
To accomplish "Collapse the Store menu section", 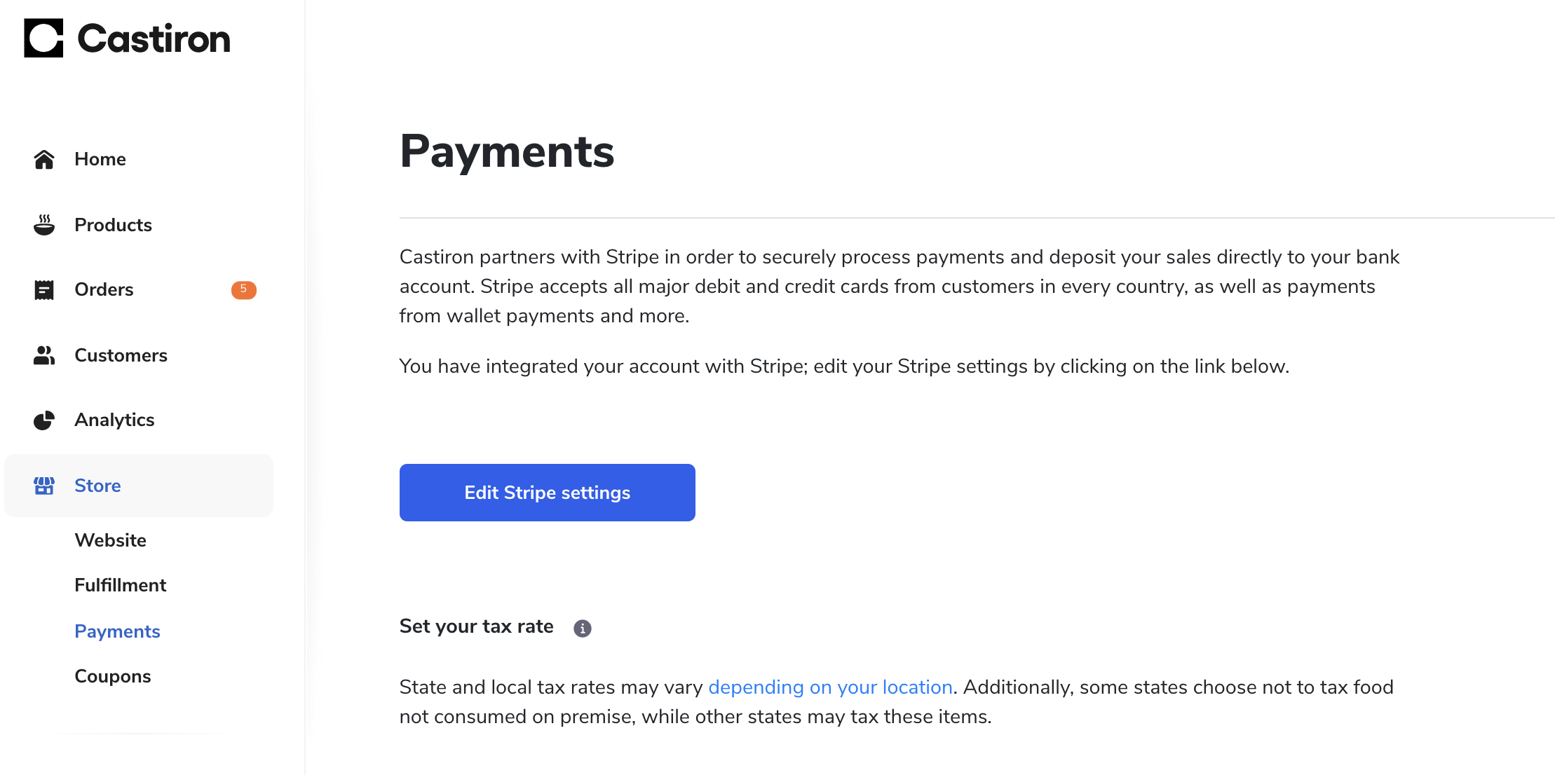I will click(x=139, y=486).
